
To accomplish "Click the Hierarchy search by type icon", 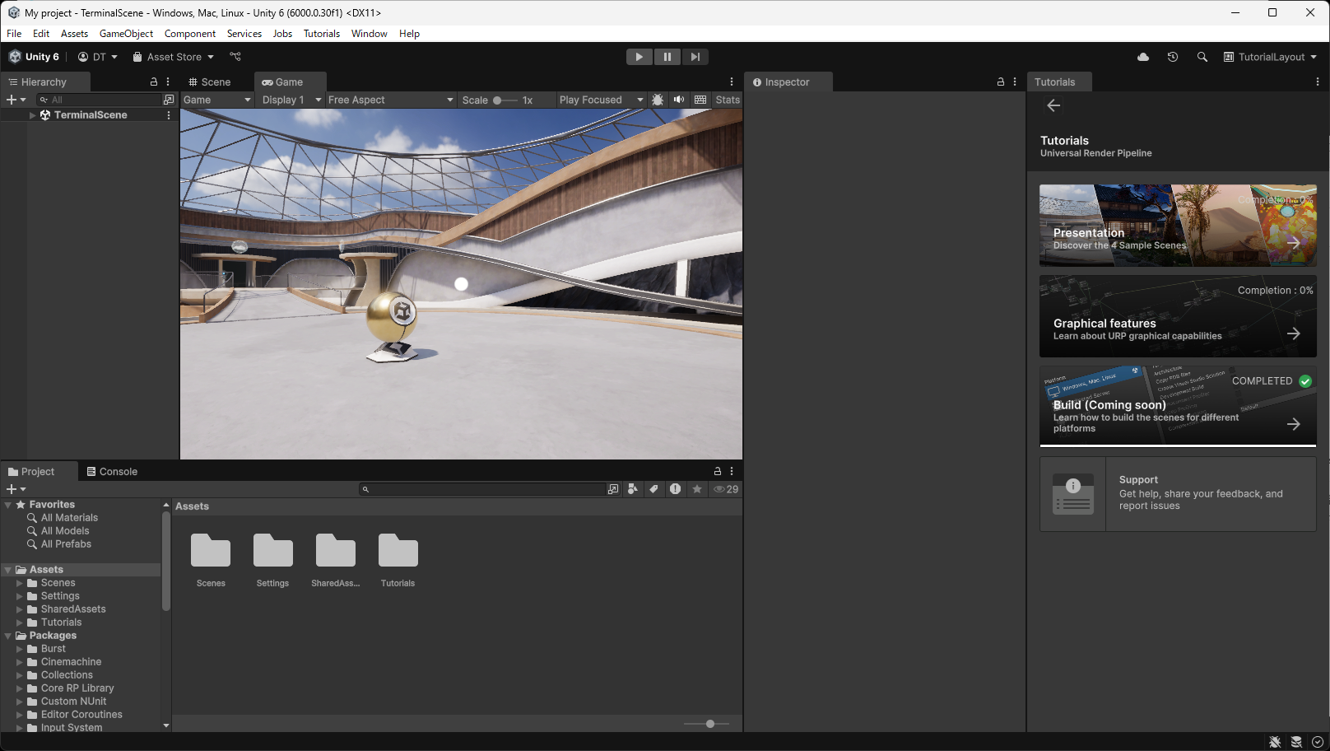I will pos(169,100).
